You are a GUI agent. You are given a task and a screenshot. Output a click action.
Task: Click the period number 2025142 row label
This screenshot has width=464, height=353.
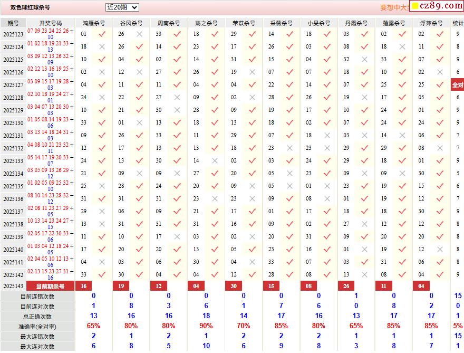pos(13,275)
